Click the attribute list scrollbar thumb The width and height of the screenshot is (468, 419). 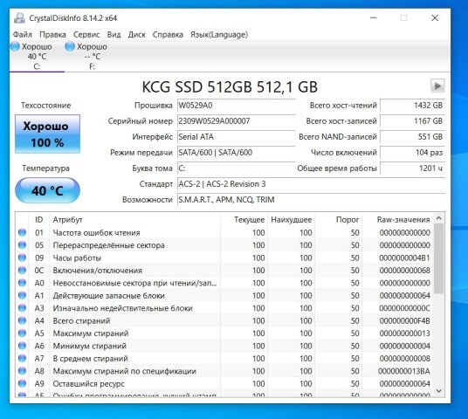coord(438,258)
